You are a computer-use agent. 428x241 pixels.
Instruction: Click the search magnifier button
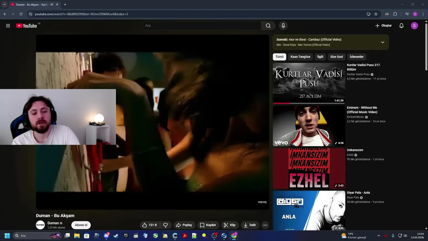click(x=268, y=26)
